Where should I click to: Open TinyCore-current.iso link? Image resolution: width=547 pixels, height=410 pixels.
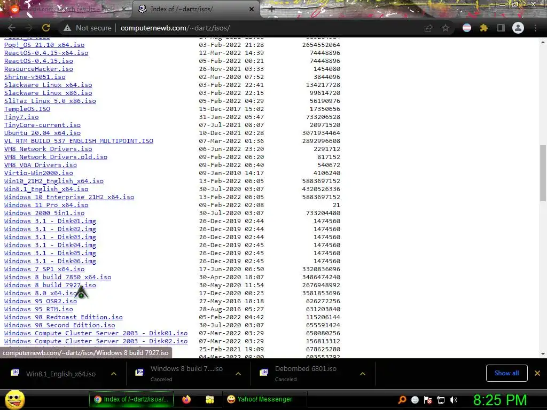pos(42,125)
